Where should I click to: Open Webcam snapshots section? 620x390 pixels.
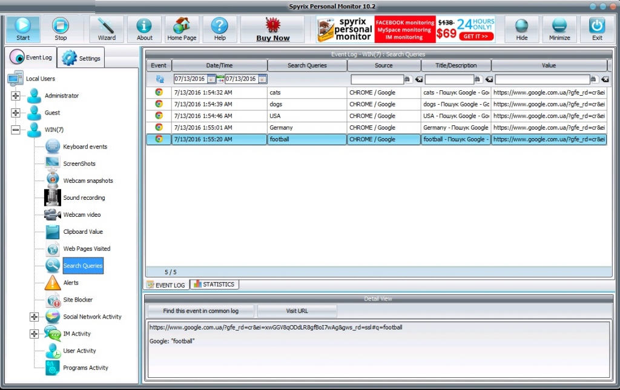click(x=88, y=180)
